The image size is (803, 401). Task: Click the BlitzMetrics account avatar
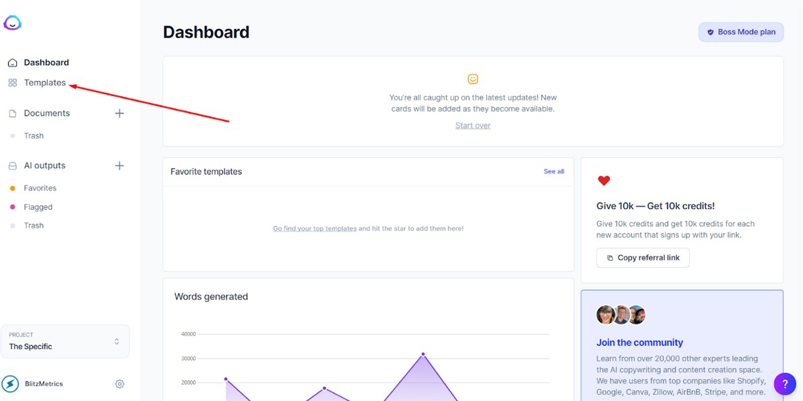coord(10,384)
